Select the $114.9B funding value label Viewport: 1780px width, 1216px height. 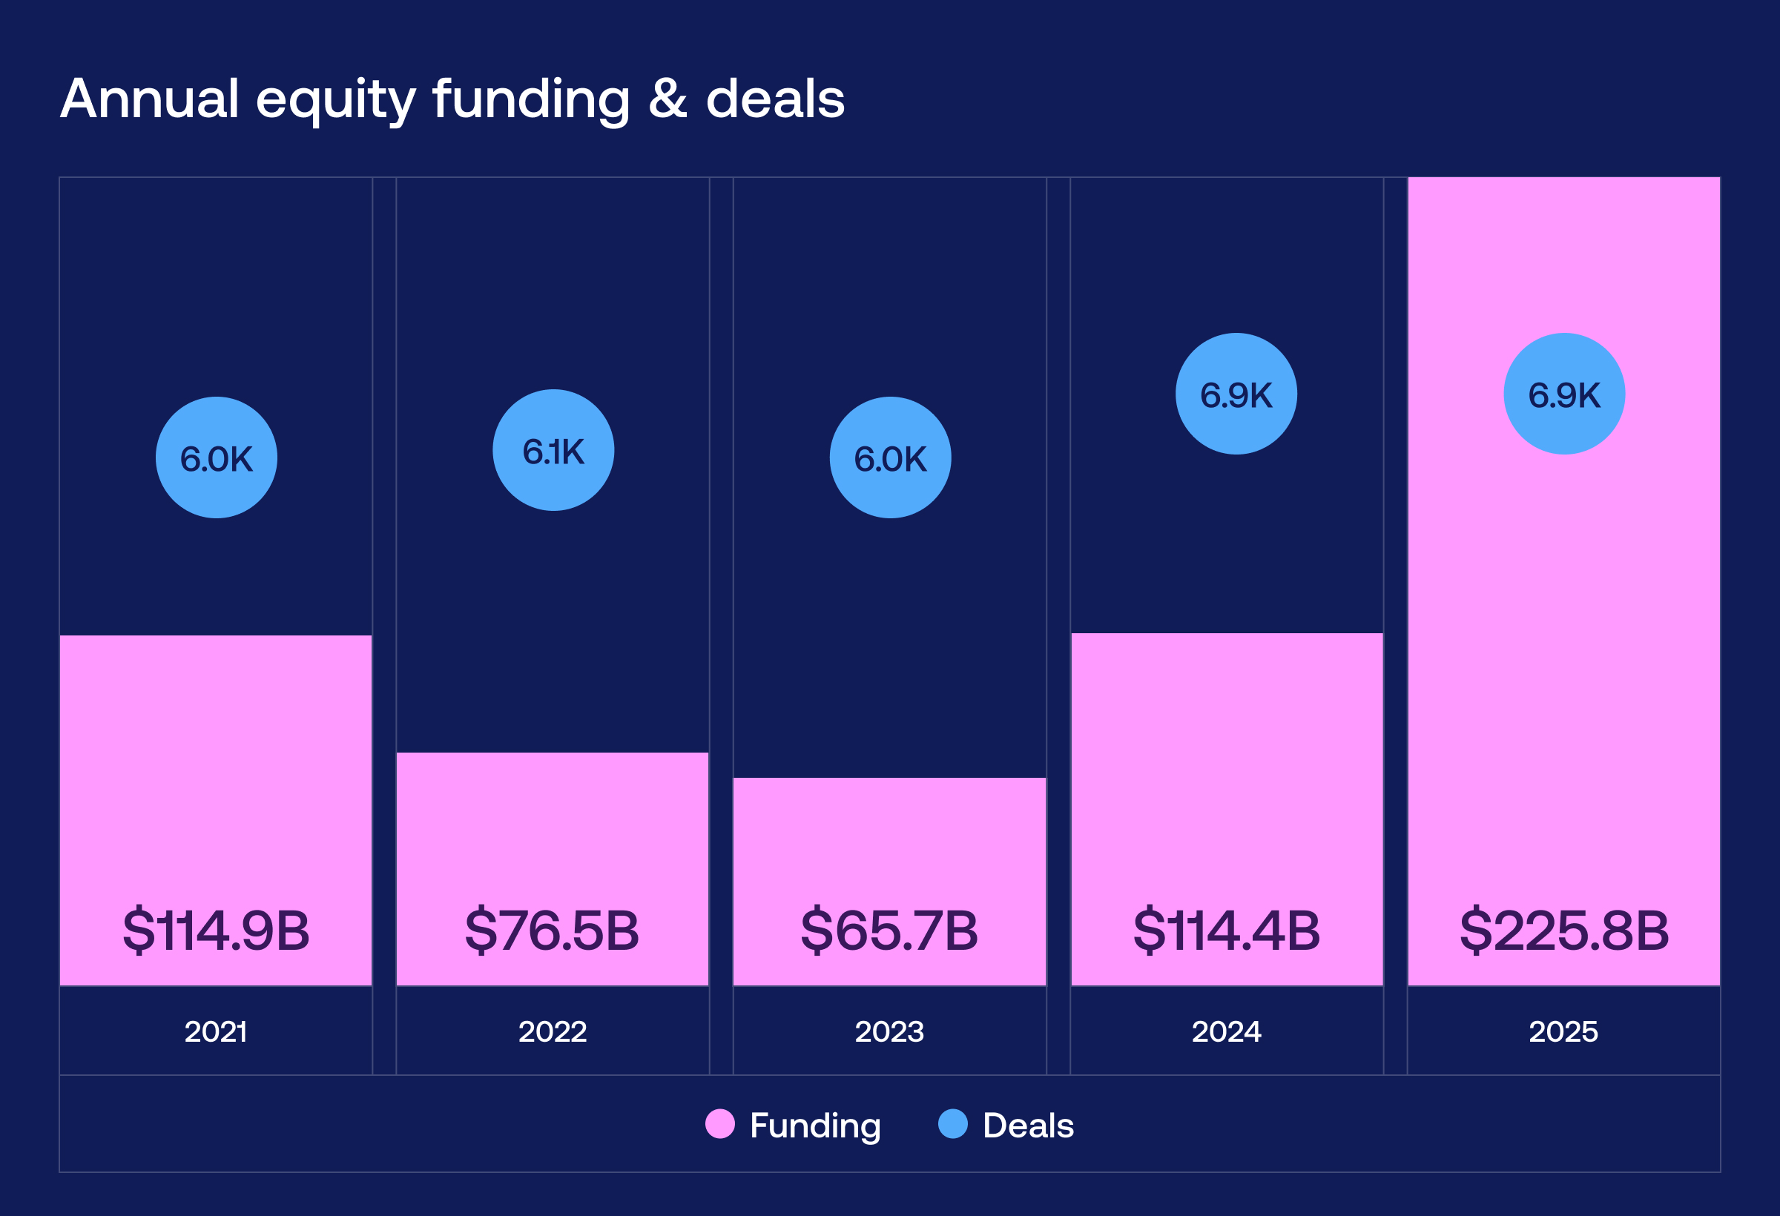216,931
